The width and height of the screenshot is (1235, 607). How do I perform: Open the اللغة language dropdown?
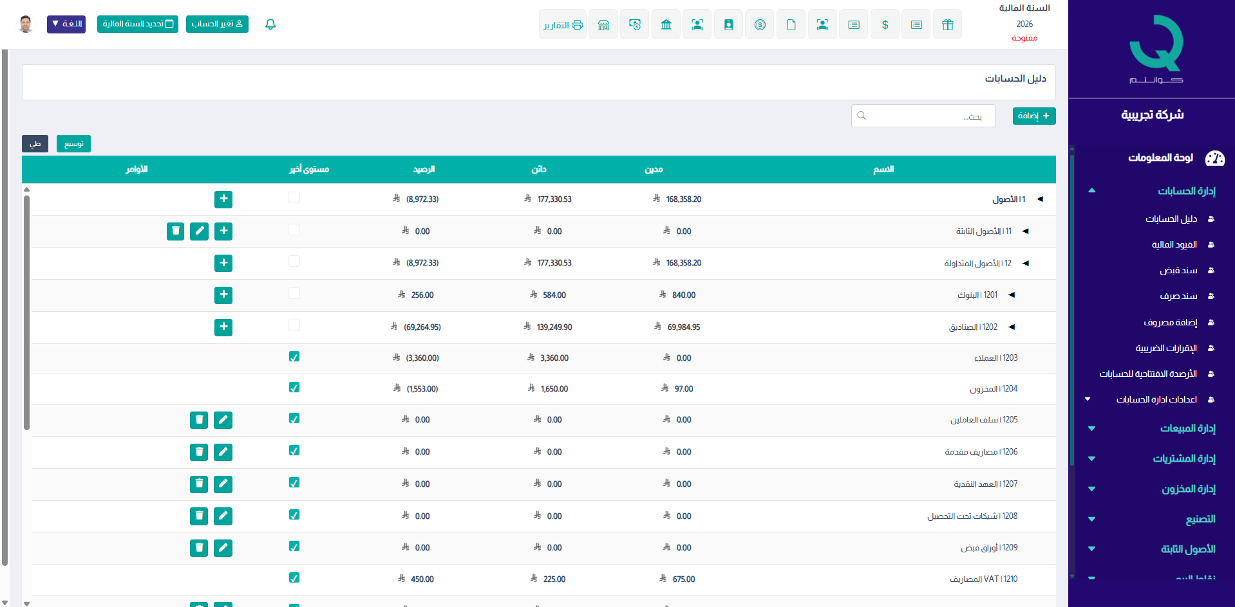66,24
